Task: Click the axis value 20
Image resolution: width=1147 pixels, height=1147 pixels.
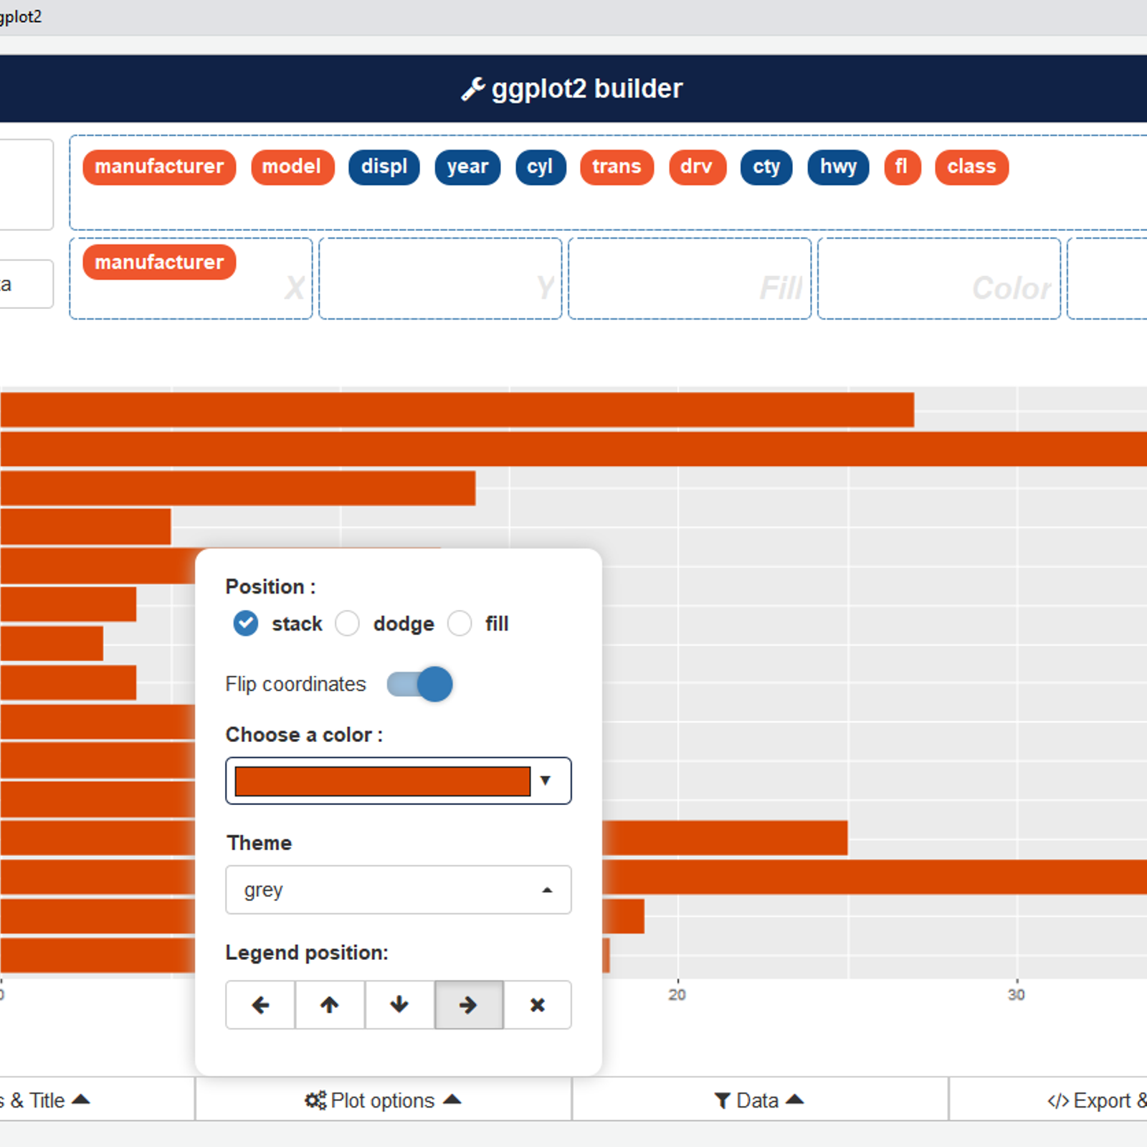Action: click(677, 994)
